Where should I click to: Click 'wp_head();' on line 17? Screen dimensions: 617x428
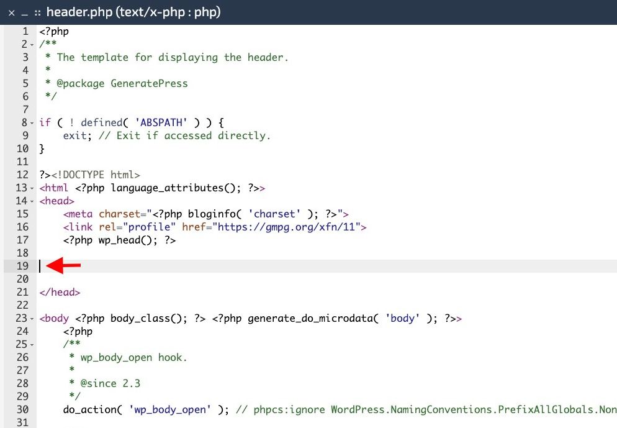pyautogui.click(x=127, y=240)
